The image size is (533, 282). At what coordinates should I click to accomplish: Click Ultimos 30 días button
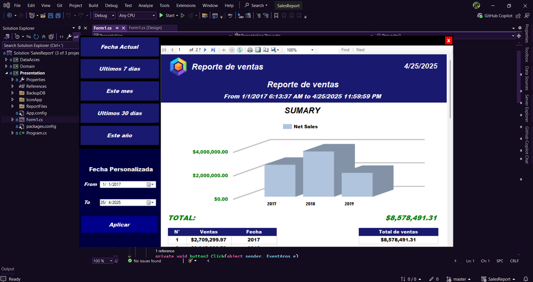click(120, 113)
